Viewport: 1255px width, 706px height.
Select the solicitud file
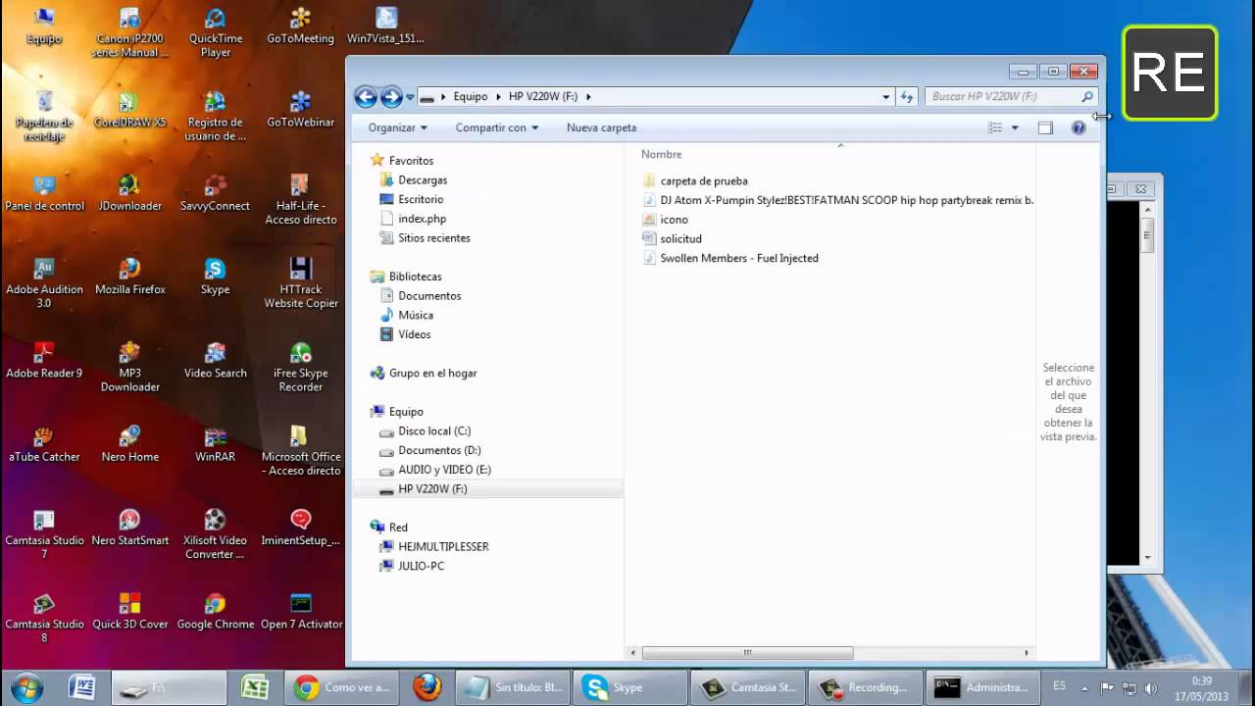pos(680,238)
